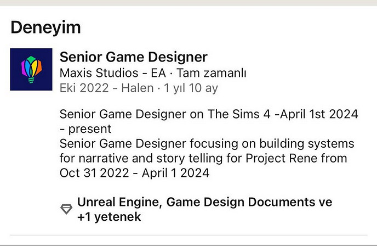Expand the '+1 yetenek' additional skills
377x246 pixels.
point(109,216)
